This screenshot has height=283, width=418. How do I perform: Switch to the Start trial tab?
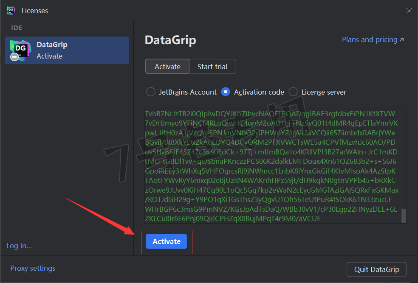click(212, 66)
